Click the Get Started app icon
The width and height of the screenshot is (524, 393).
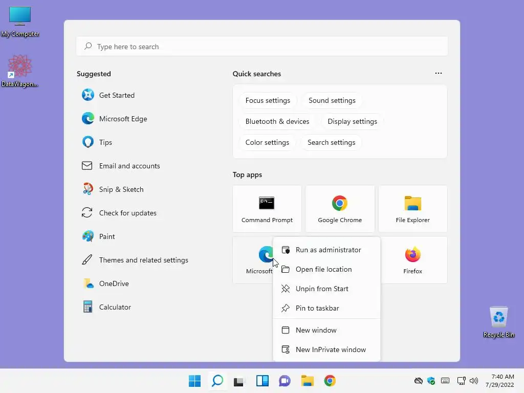pos(88,95)
